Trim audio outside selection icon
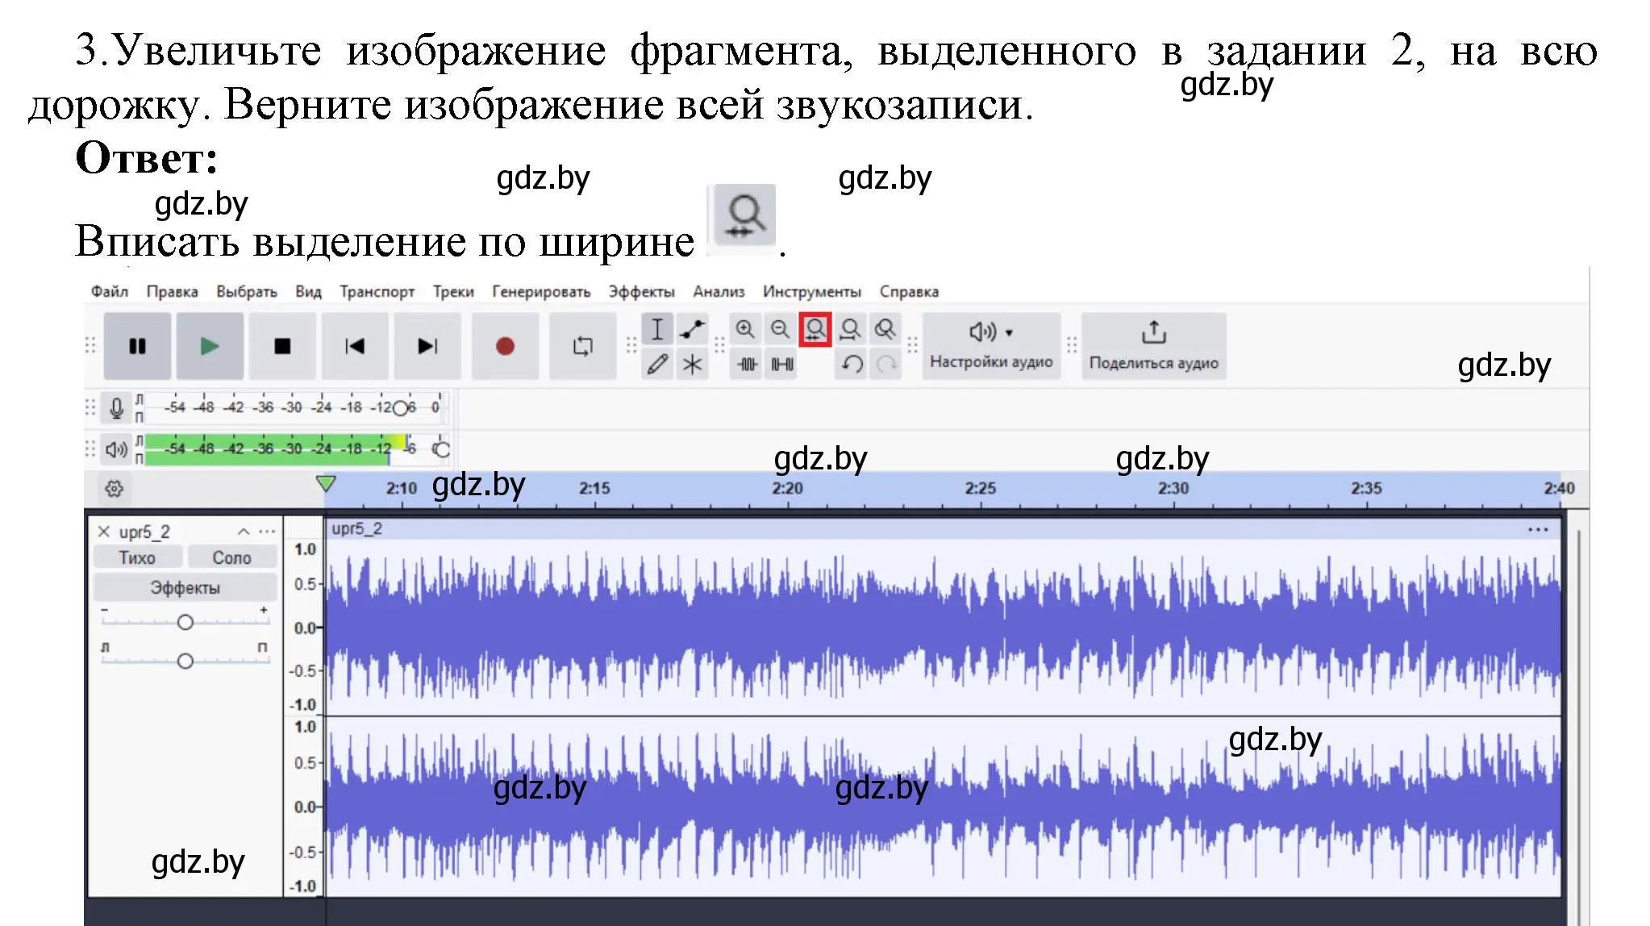Screen dimensions: 1650x926 tap(748, 365)
